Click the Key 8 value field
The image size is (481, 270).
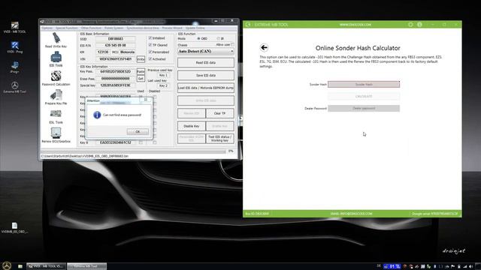tap(115, 142)
